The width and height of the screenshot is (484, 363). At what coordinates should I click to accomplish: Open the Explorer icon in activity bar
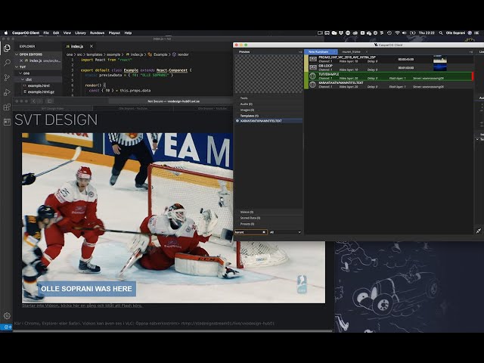click(7, 48)
